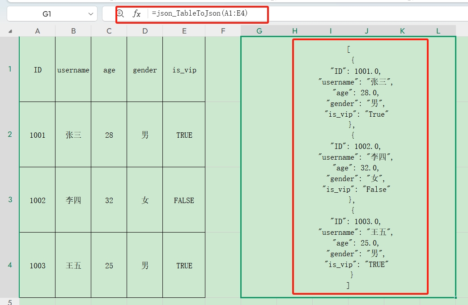The height and width of the screenshot is (305, 468).
Task: Click the username header cell
Action: coord(73,69)
